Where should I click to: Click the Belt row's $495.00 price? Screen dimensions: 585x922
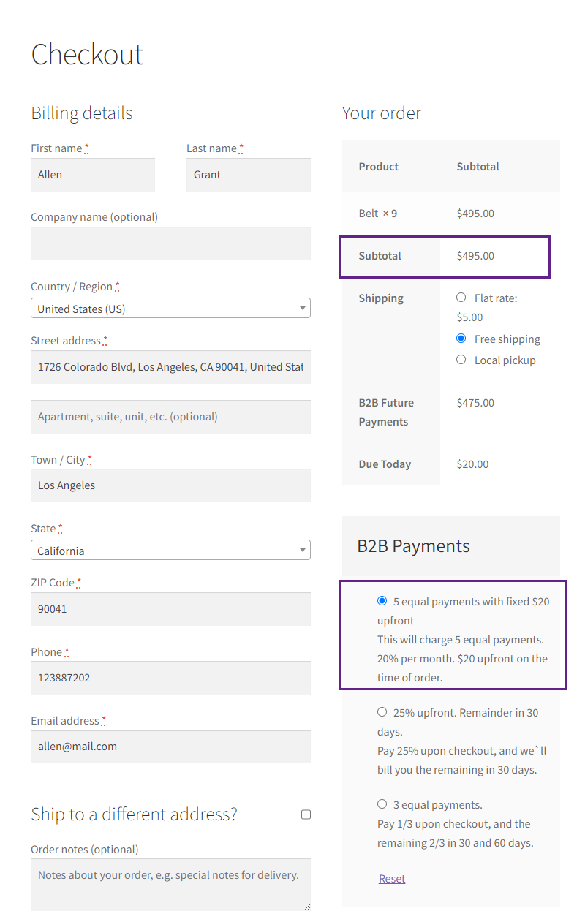point(475,214)
